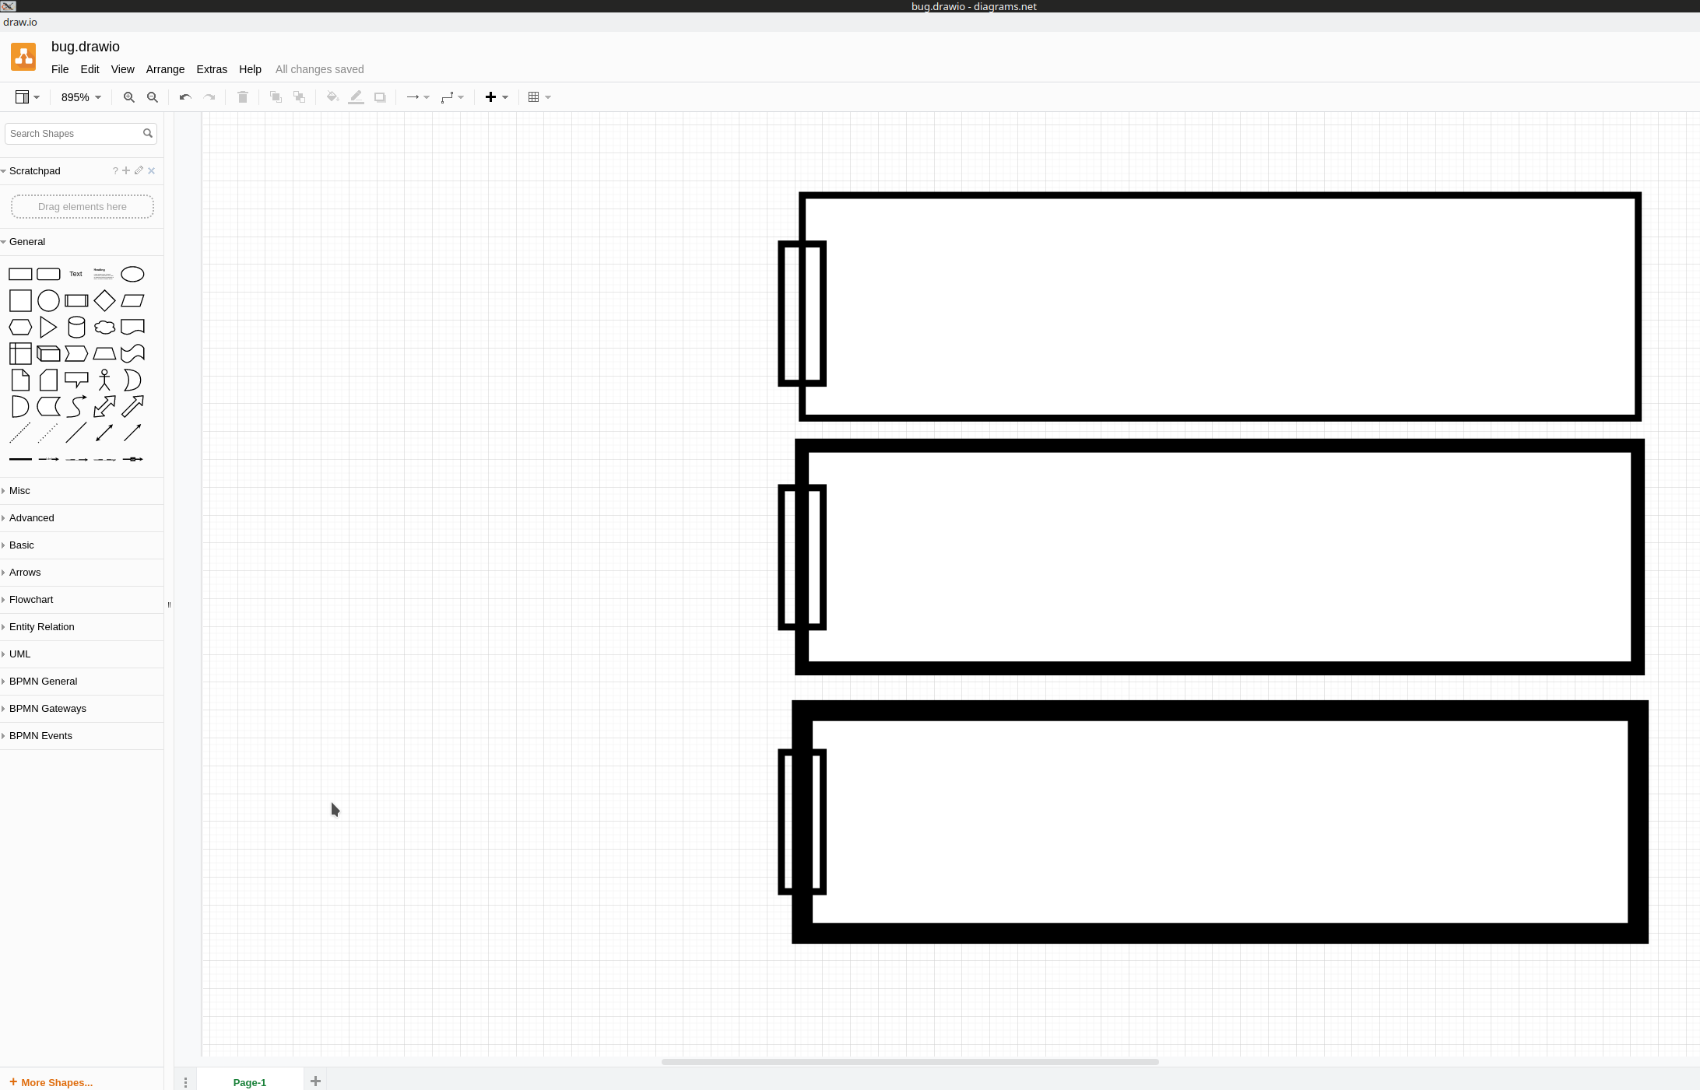The height and width of the screenshot is (1090, 1700).
Task: Open the File menu
Action: click(60, 69)
